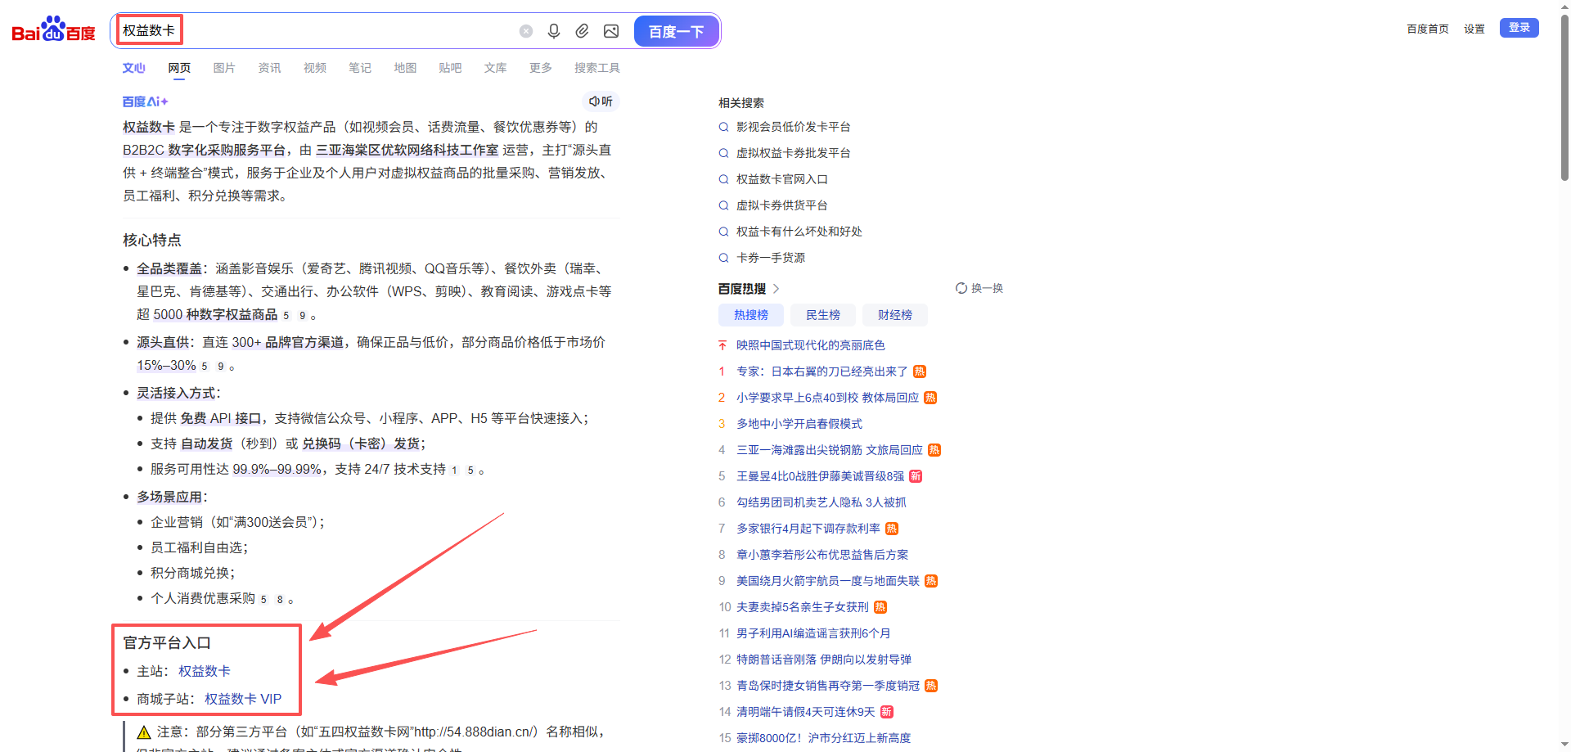Select the 热搜榜 filter
Screen dimensions: 1571x752
click(750, 315)
